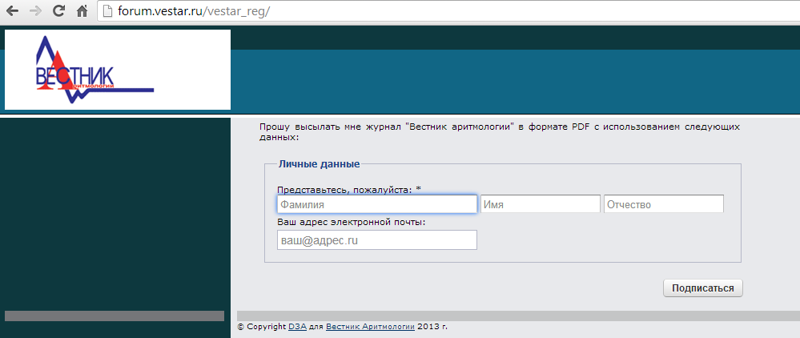Click the gray bar in the left sidebar

[x=115, y=316]
